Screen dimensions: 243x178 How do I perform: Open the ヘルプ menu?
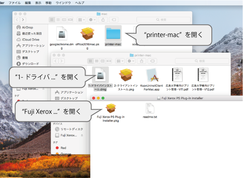(x=80, y=3)
